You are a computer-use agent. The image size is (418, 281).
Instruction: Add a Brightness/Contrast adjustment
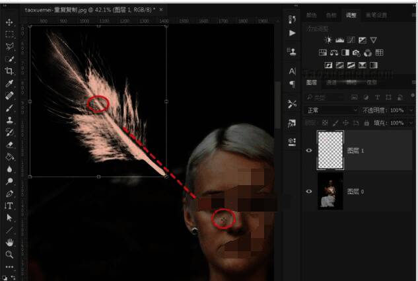[x=328, y=40]
